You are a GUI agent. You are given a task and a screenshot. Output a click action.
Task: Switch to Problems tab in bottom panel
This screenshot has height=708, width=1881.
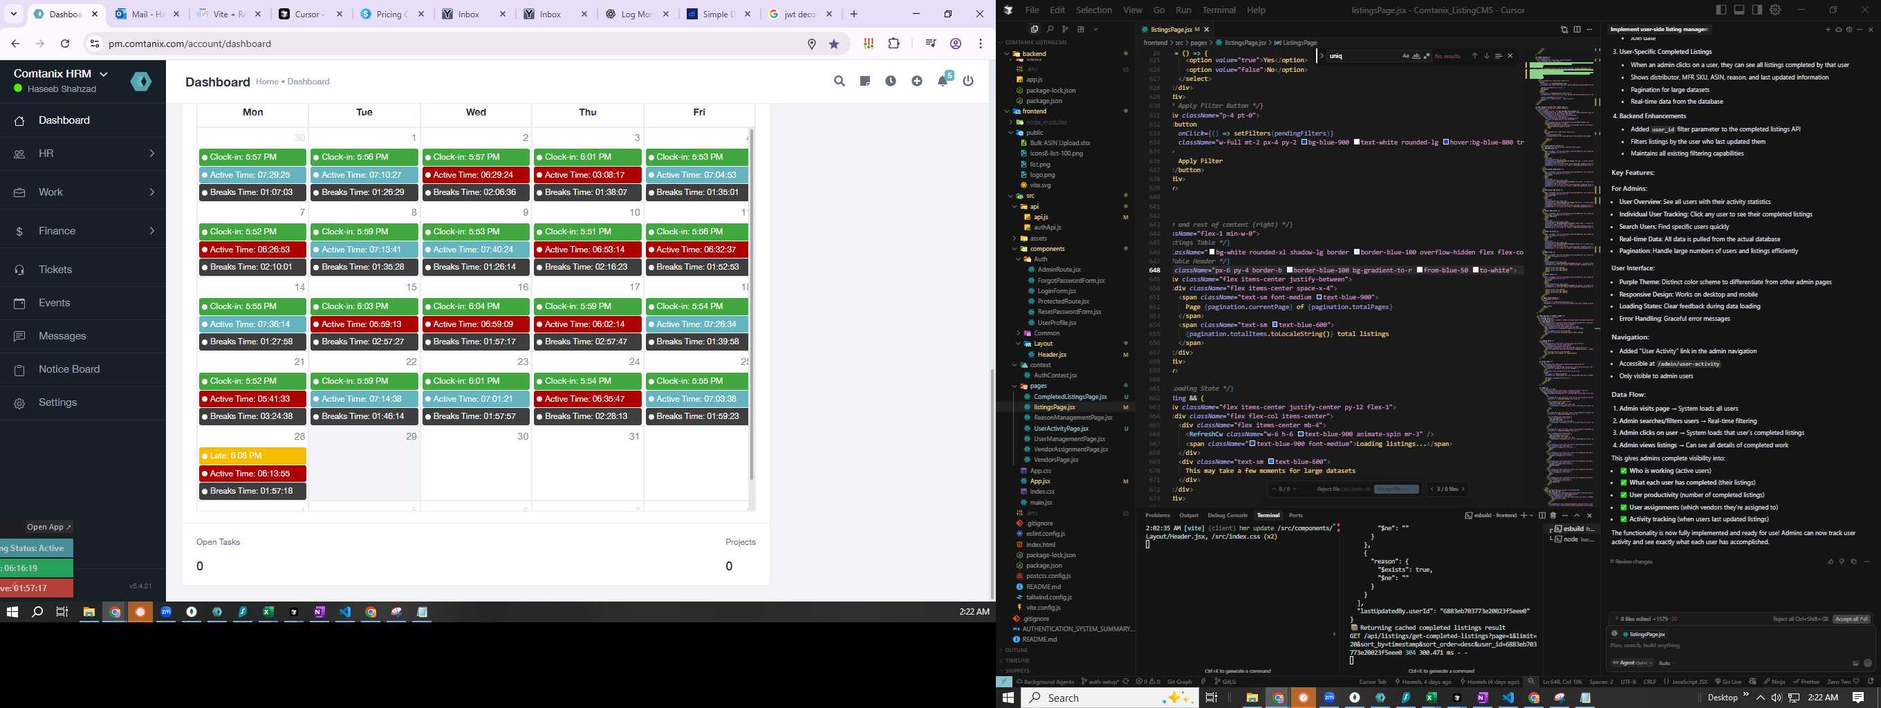[1158, 515]
